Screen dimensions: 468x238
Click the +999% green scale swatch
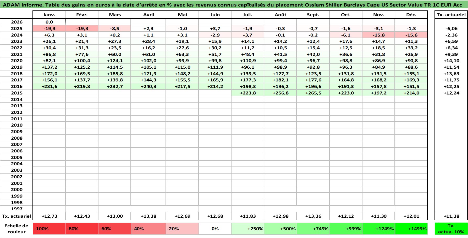tap(346, 229)
